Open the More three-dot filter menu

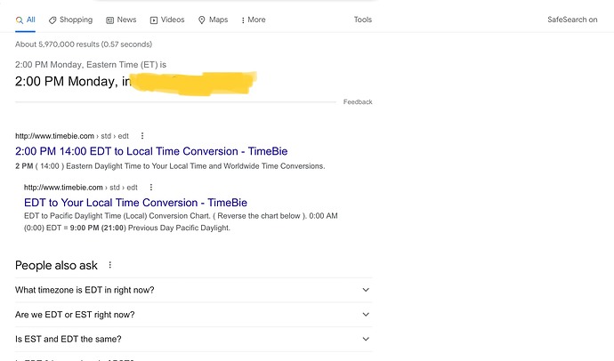pyautogui.click(x=253, y=20)
